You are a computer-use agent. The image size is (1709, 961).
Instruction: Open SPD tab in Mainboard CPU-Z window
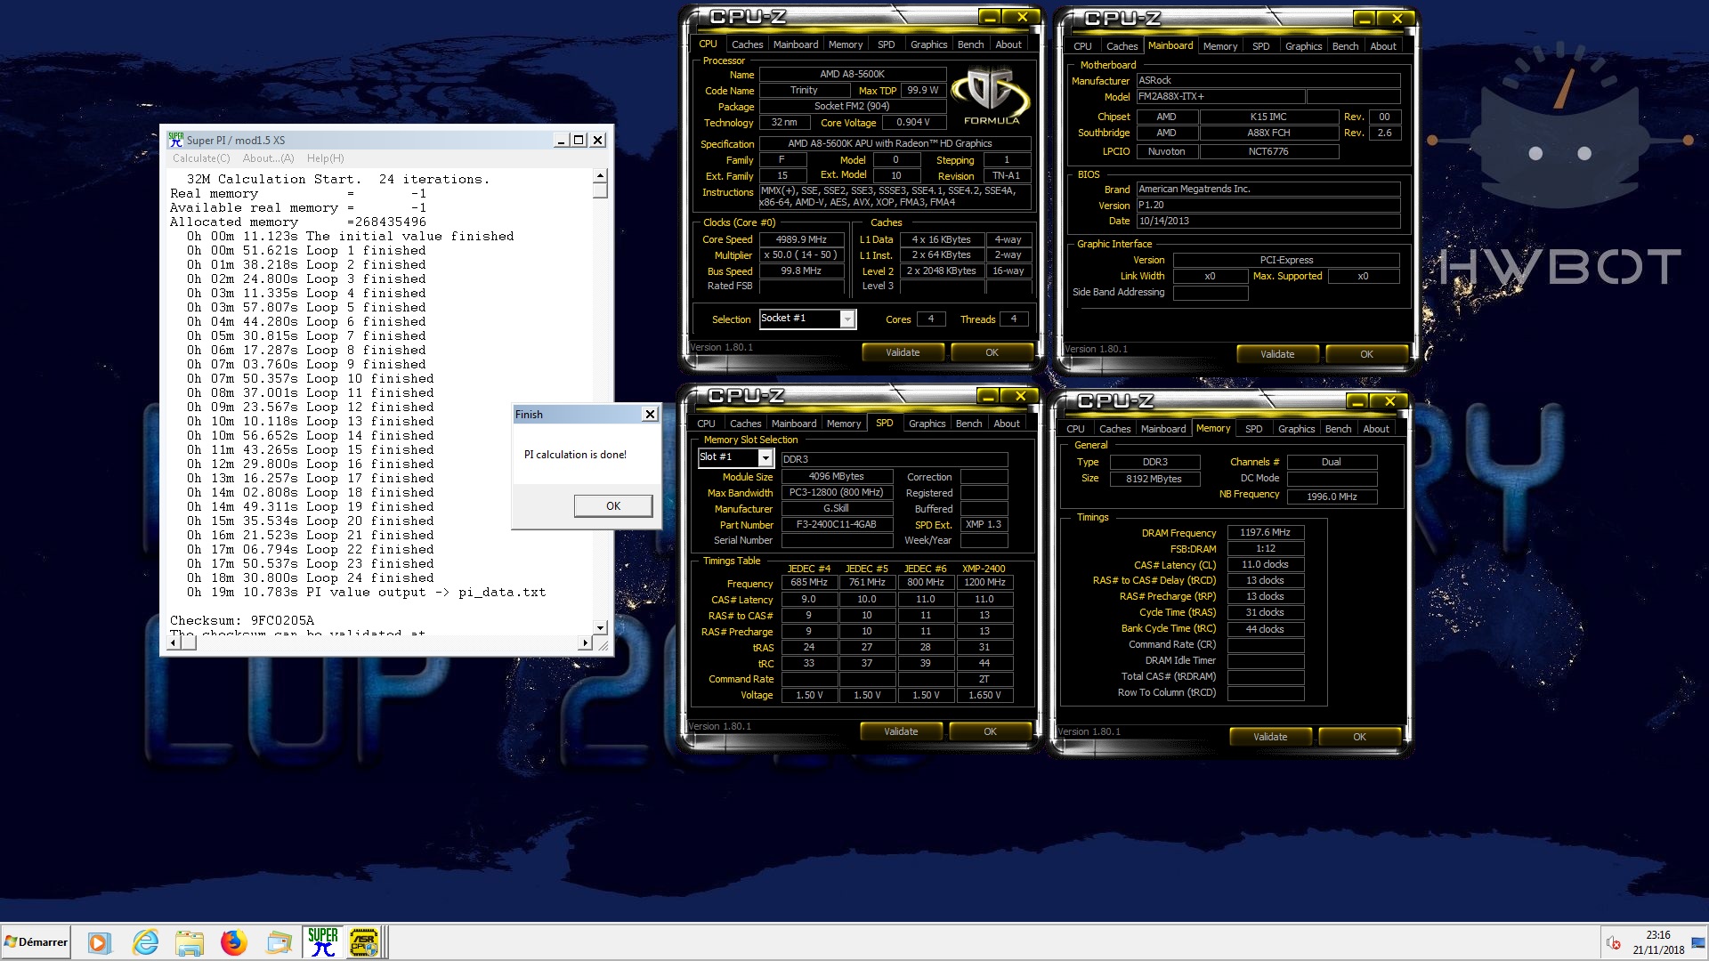(1260, 46)
